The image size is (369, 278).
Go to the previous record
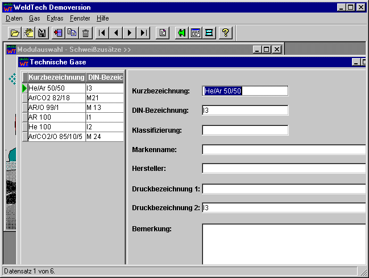pos(116,33)
